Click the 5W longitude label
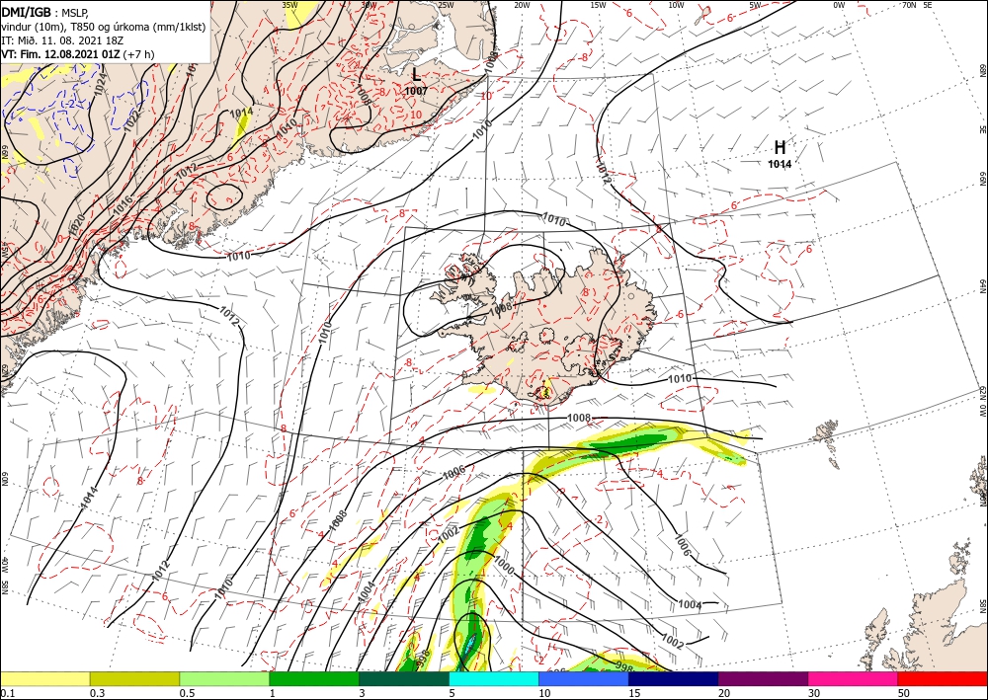This screenshot has width=988, height=700. pyautogui.click(x=756, y=5)
